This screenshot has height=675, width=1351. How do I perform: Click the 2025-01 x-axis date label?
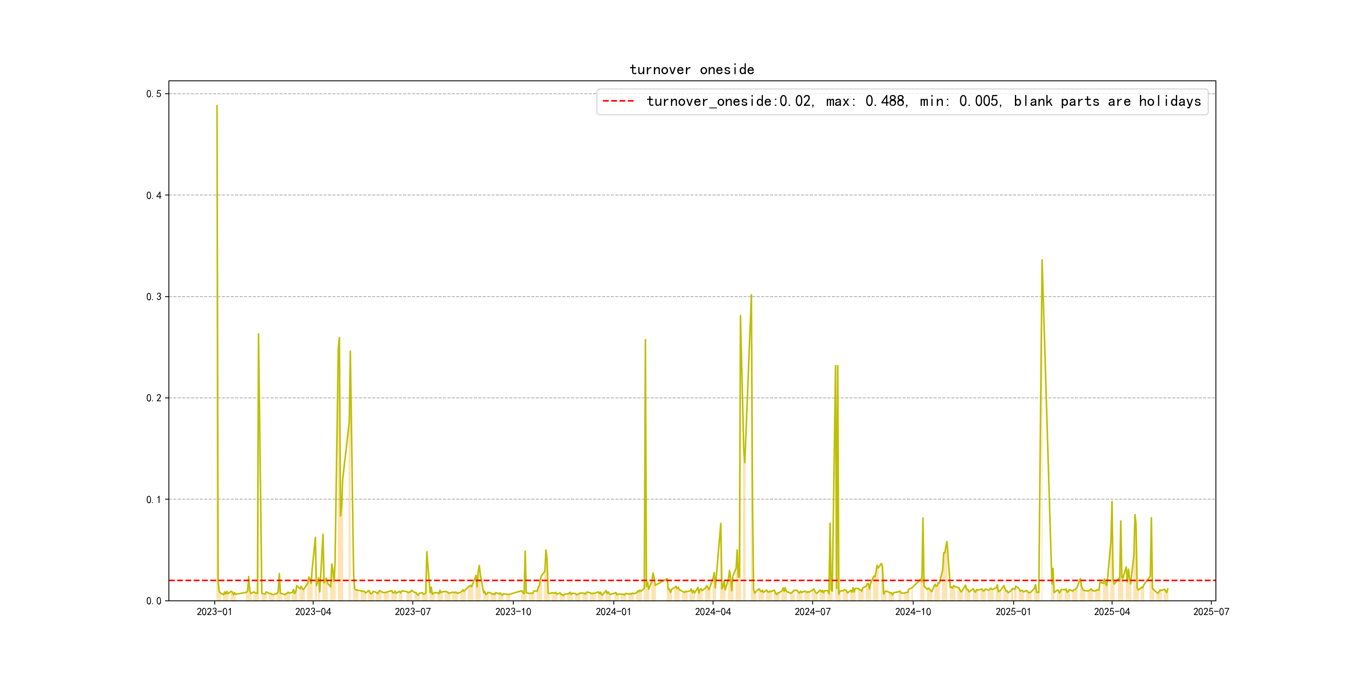(x=1013, y=612)
